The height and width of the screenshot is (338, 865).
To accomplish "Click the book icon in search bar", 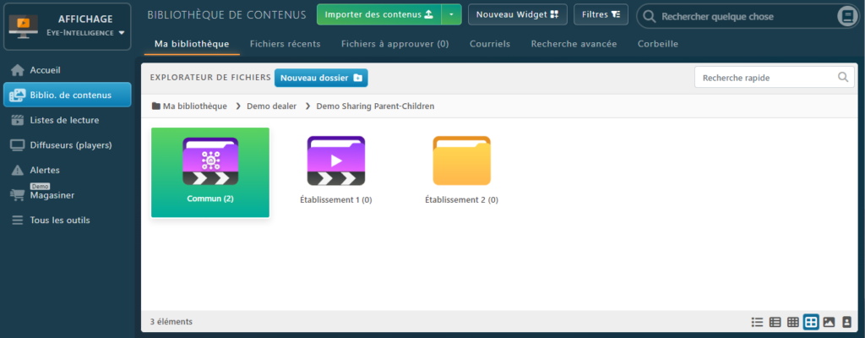I will [846, 16].
